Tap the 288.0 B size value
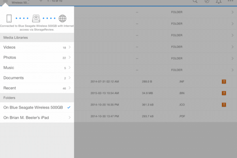 [x=147, y=82]
